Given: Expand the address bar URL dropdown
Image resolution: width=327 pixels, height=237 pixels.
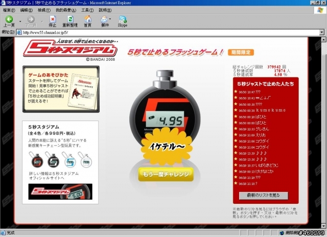Looking at the screenshot, I should coord(322,32).
